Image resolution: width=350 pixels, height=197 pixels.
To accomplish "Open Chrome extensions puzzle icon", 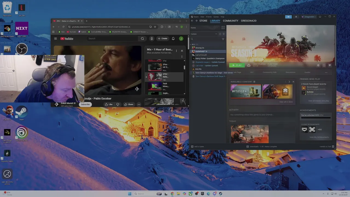I will click(x=162, y=27).
